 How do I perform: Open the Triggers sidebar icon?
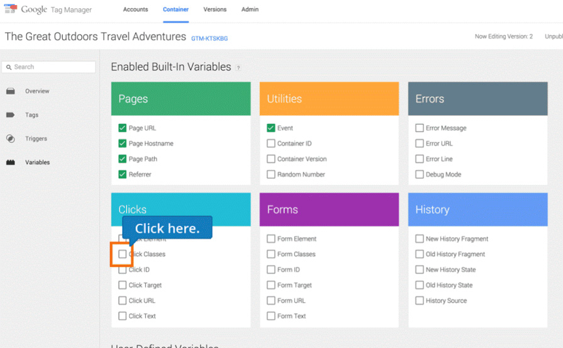(11, 138)
